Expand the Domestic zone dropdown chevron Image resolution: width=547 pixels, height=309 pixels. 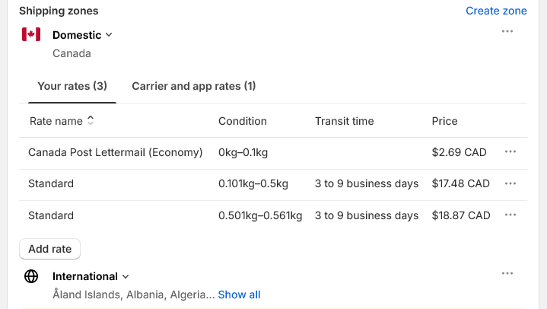[x=109, y=34]
